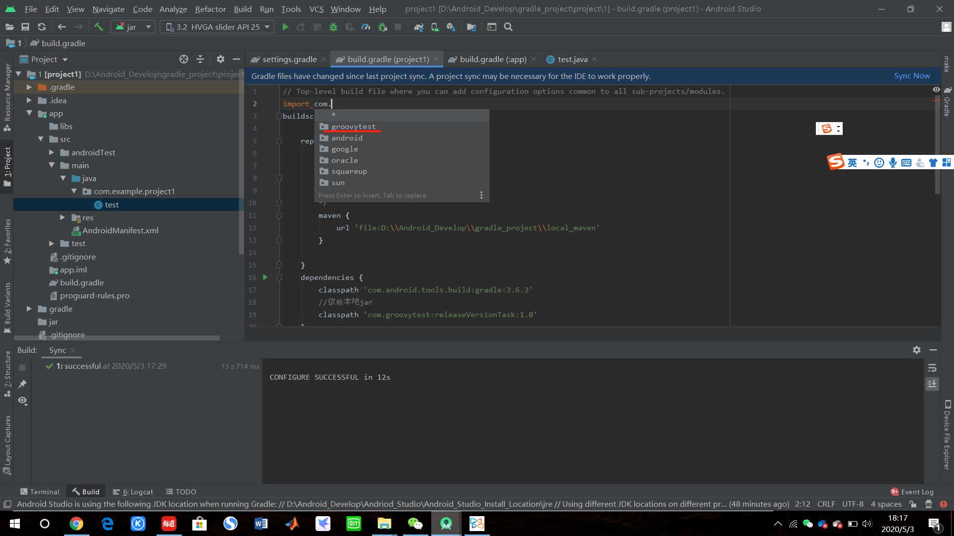The width and height of the screenshot is (954, 536).
Task: Expand the androidTest folder
Action: click(51, 152)
